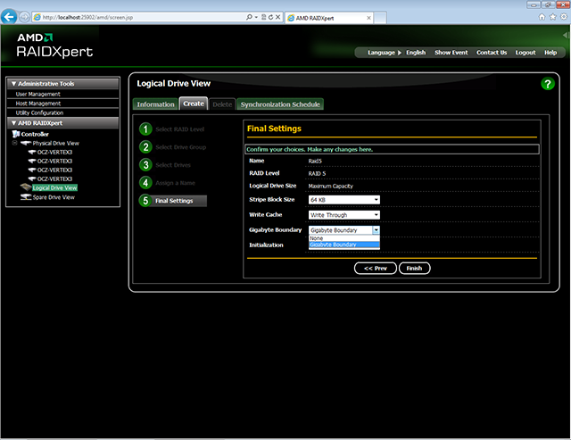Image resolution: width=571 pixels, height=440 pixels.
Task: Click the AMD RAIDXpert logo
Action: pyautogui.click(x=54, y=46)
